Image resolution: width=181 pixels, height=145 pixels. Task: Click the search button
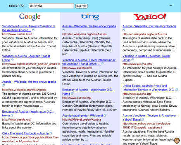click(81, 6)
